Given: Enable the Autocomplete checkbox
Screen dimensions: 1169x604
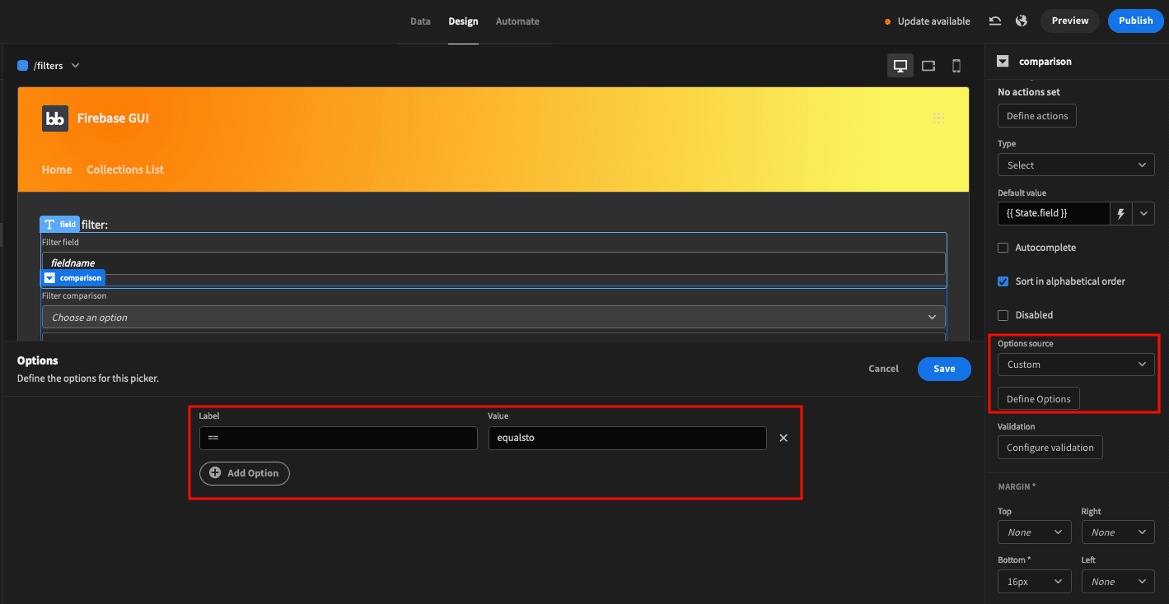Looking at the screenshot, I should [1003, 248].
